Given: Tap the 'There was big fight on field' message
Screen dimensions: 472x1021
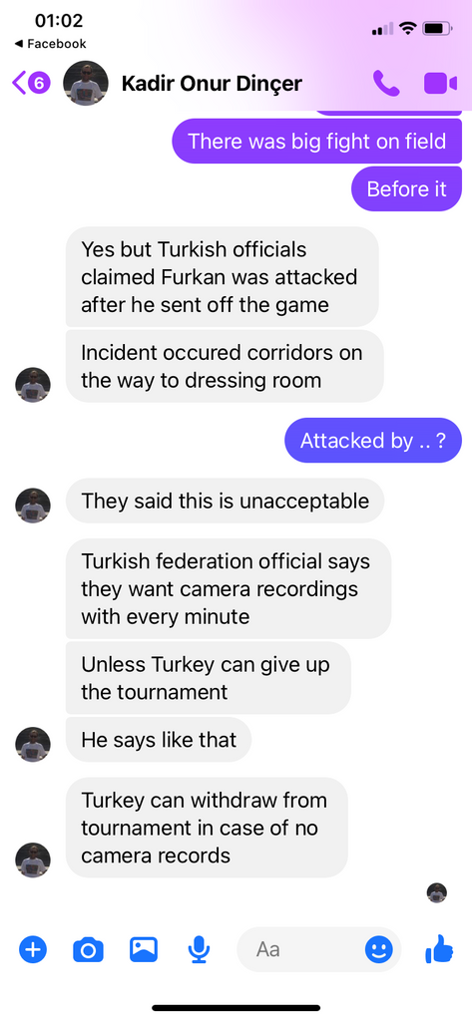Looking at the screenshot, I should click(x=317, y=142).
